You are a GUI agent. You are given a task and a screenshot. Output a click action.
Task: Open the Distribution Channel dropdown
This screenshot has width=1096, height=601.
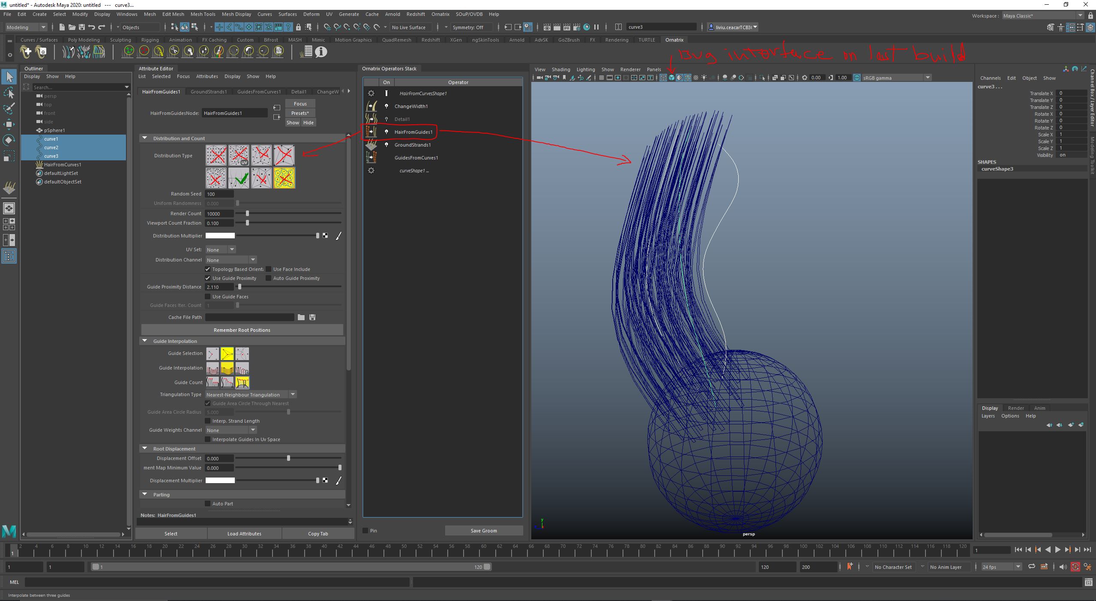(231, 260)
